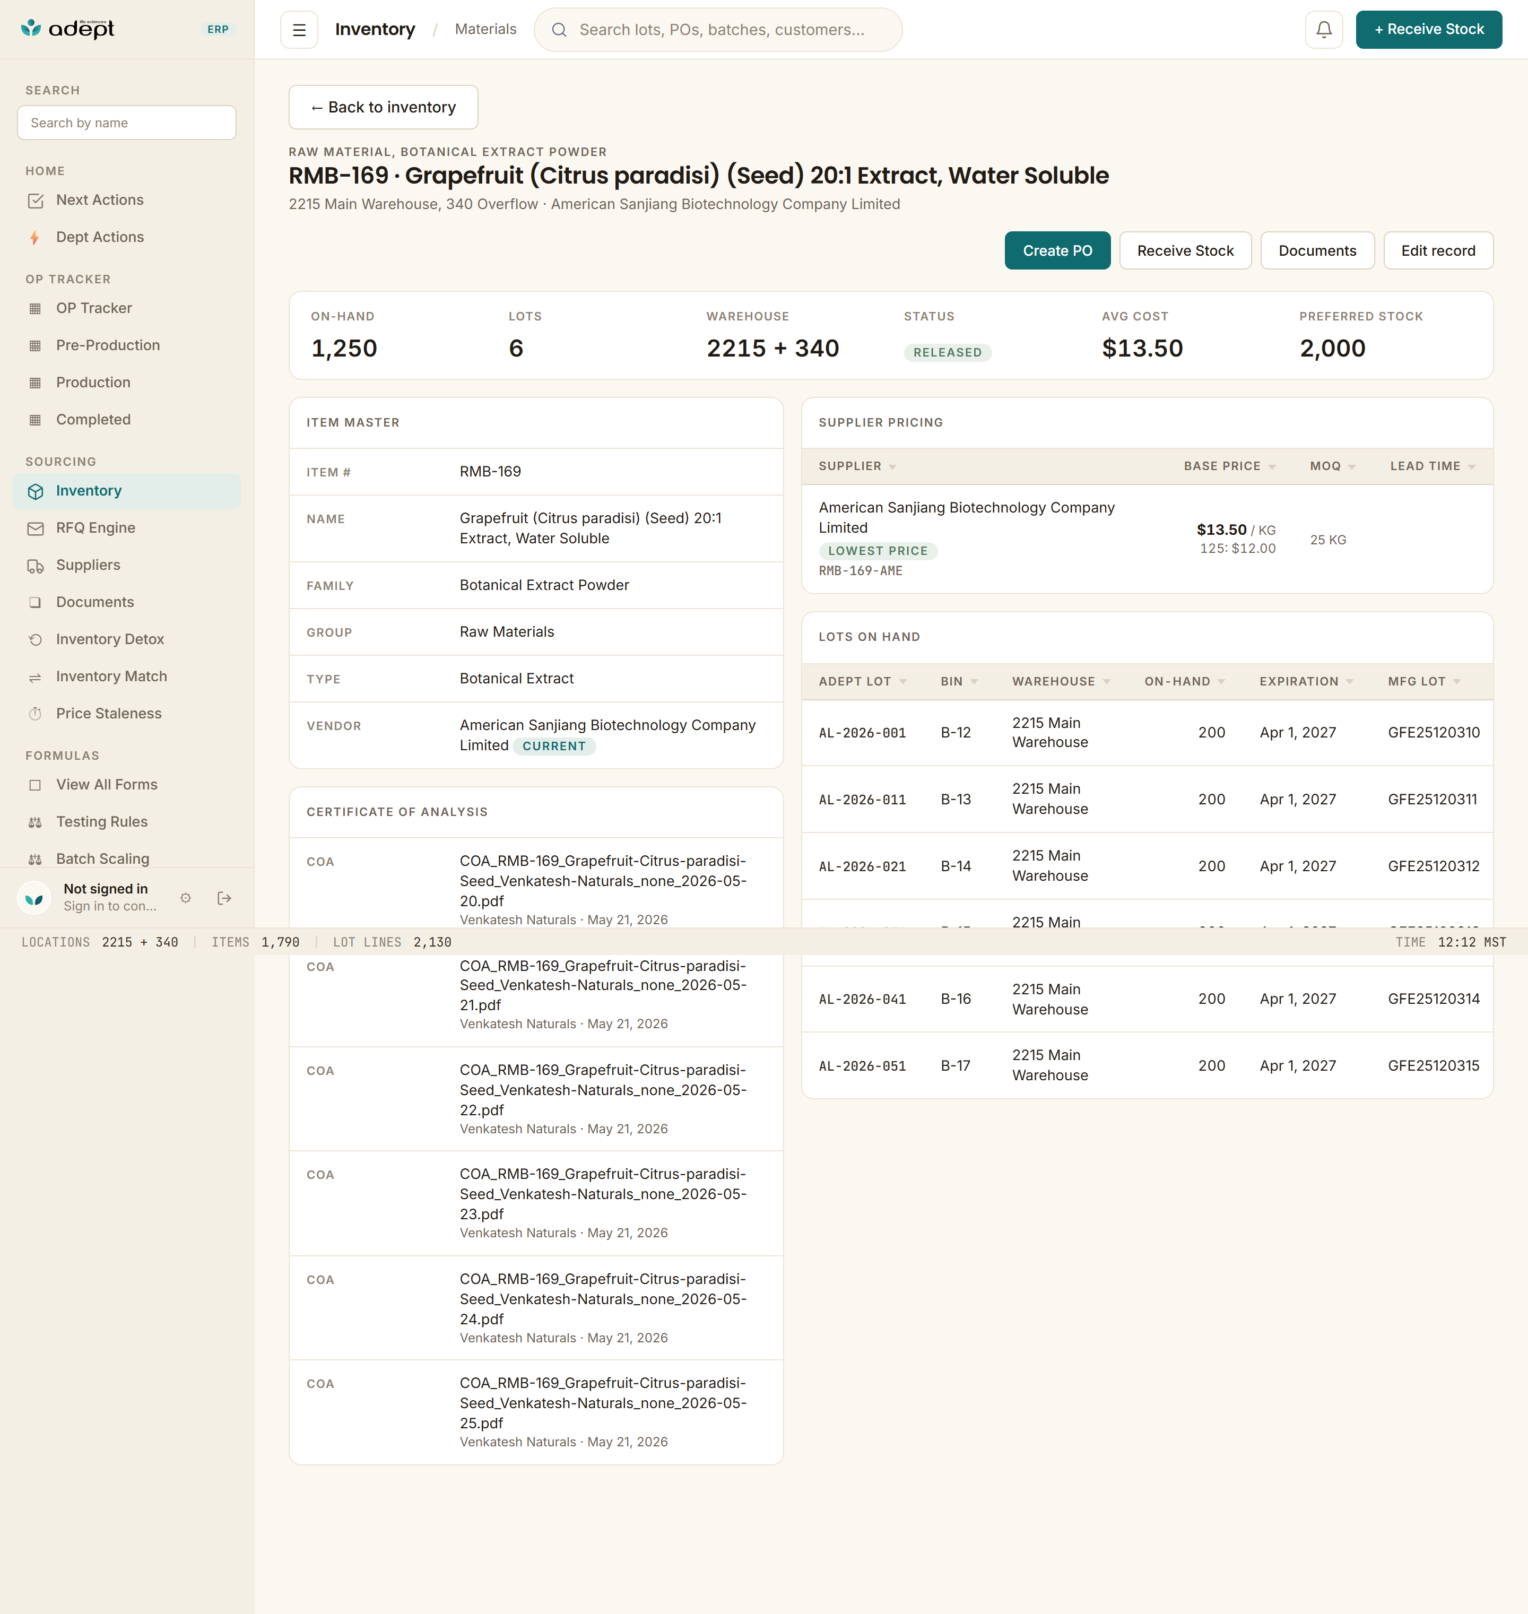Screen dimensions: 1528x1614
Task: Focus the sidebar Search by name field
Action: pyautogui.click(x=127, y=123)
